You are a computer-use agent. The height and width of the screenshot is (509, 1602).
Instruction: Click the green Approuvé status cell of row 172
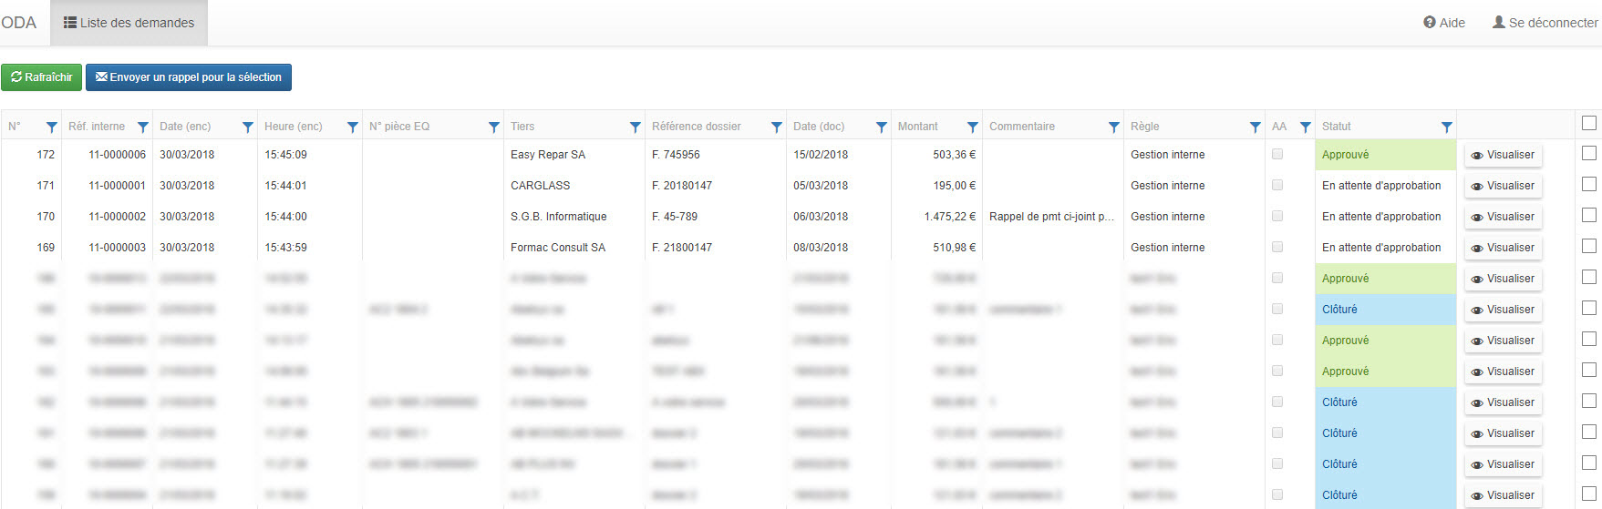[1385, 155]
